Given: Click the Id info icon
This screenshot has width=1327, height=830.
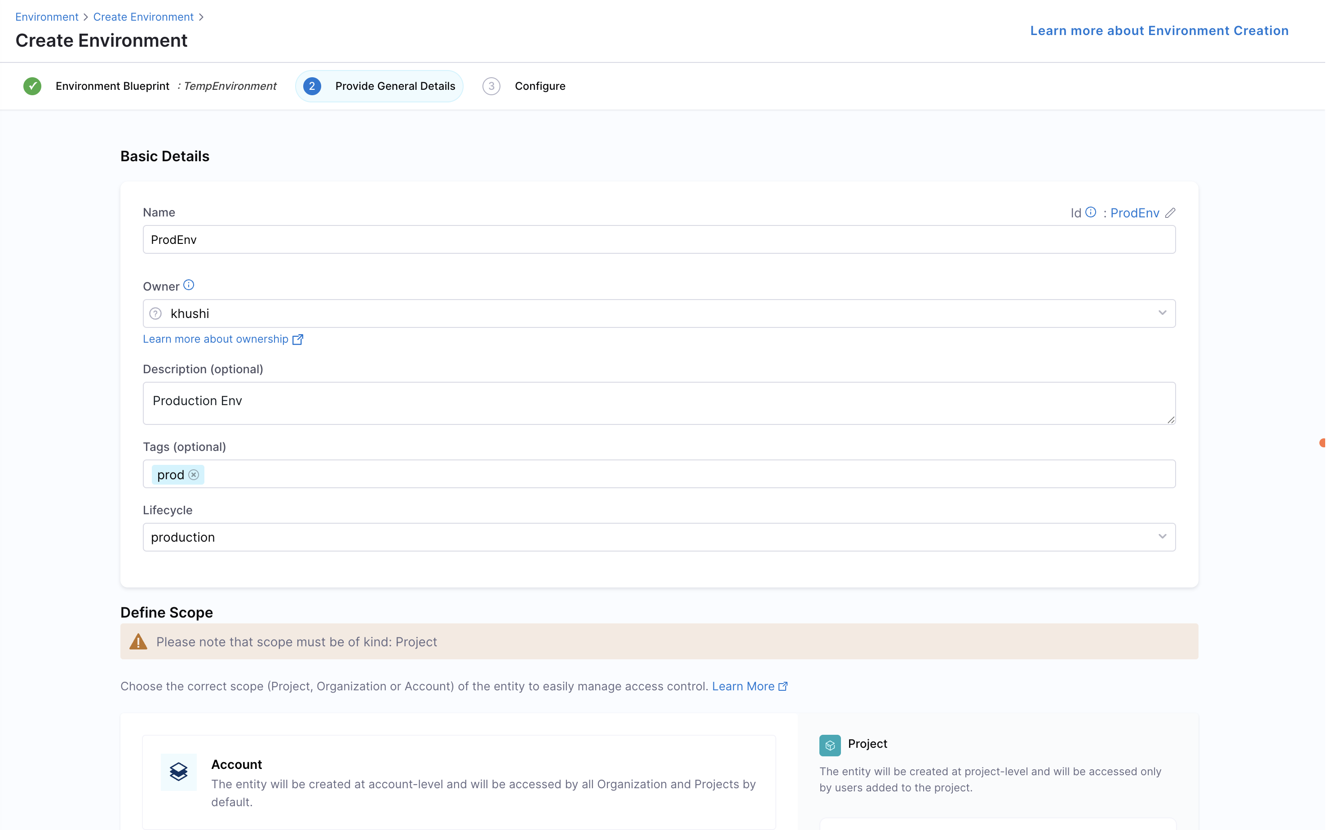Looking at the screenshot, I should point(1090,212).
